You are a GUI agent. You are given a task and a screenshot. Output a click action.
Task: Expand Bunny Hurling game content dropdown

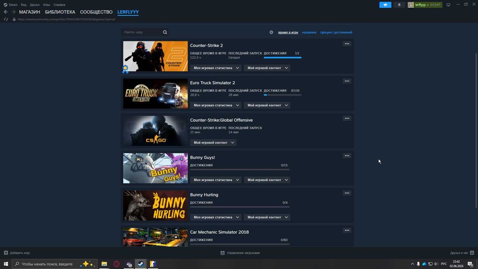[267, 217]
